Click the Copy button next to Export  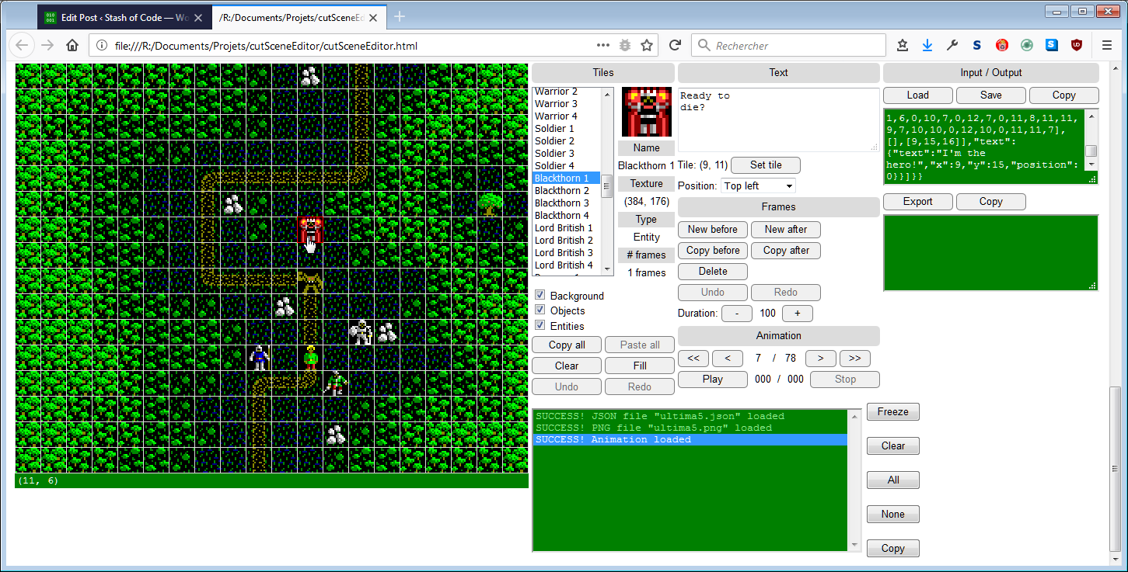coord(991,202)
